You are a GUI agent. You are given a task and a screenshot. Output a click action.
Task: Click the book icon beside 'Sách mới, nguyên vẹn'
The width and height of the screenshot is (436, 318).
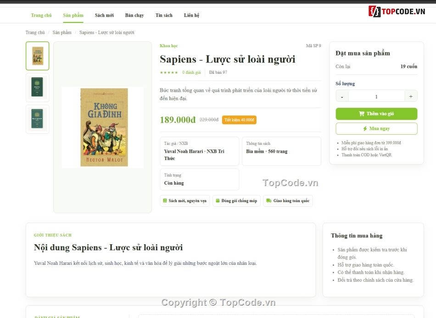coord(165,201)
